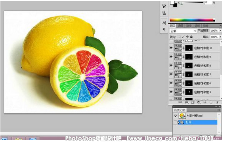Collapse History panel with double-arrow icon
This screenshot has height=145, width=233.
(216, 107)
